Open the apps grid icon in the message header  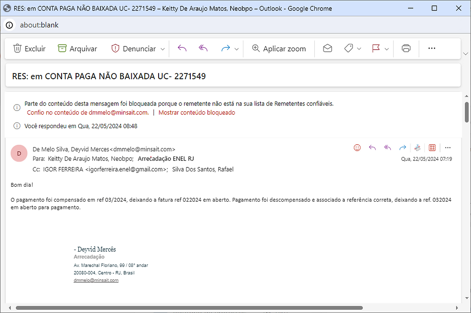tap(432, 148)
